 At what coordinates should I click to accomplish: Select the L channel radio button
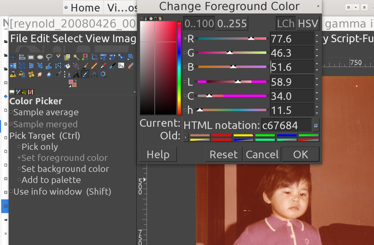point(185,82)
